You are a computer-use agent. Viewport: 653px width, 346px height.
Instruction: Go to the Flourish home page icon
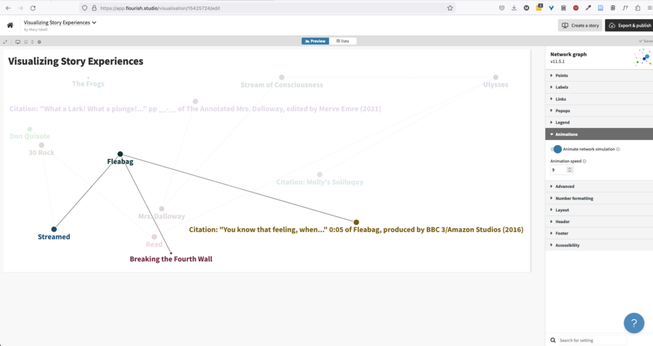point(10,25)
